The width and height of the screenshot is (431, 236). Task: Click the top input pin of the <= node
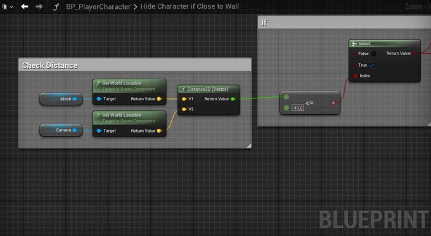pos(286,97)
